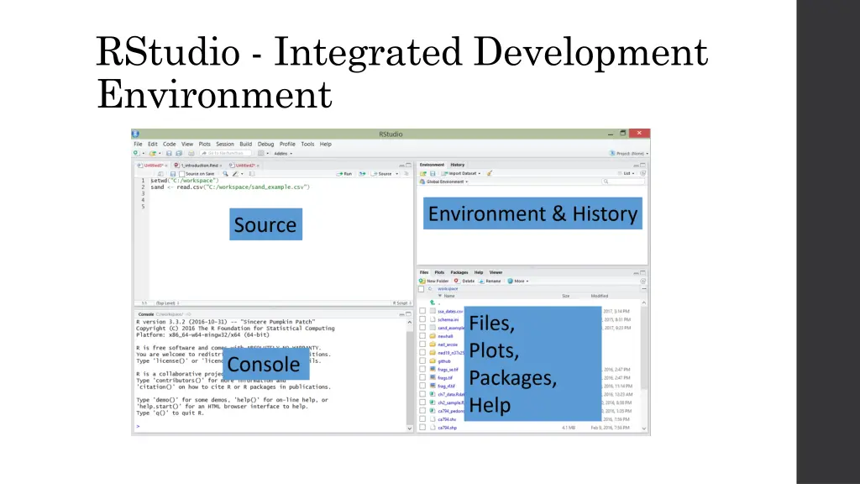Maximize the Environment pane
The width and height of the screenshot is (860, 484).
tap(642, 165)
